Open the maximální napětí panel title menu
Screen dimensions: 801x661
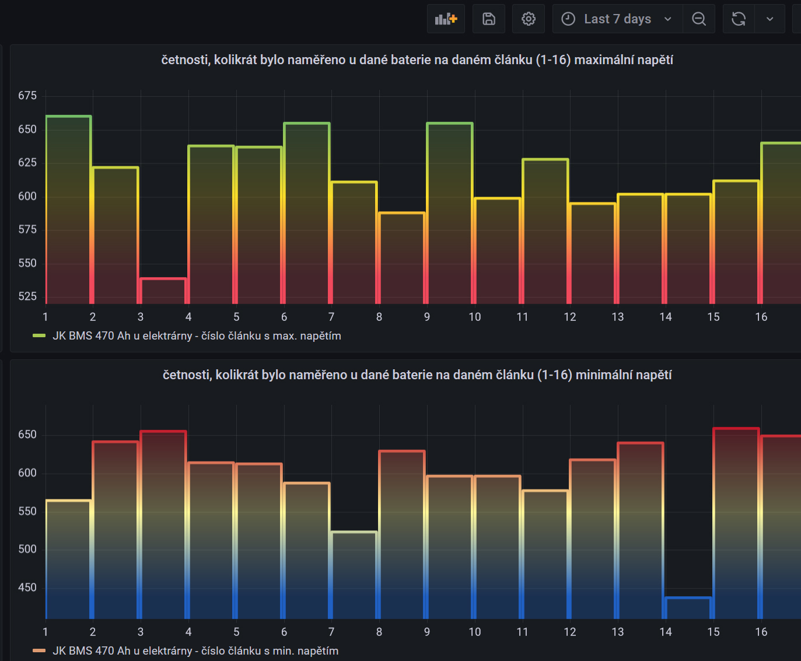417,60
